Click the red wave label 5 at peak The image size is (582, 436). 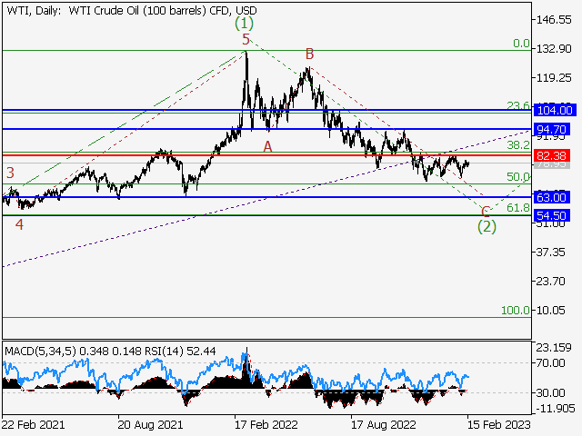tap(246, 39)
